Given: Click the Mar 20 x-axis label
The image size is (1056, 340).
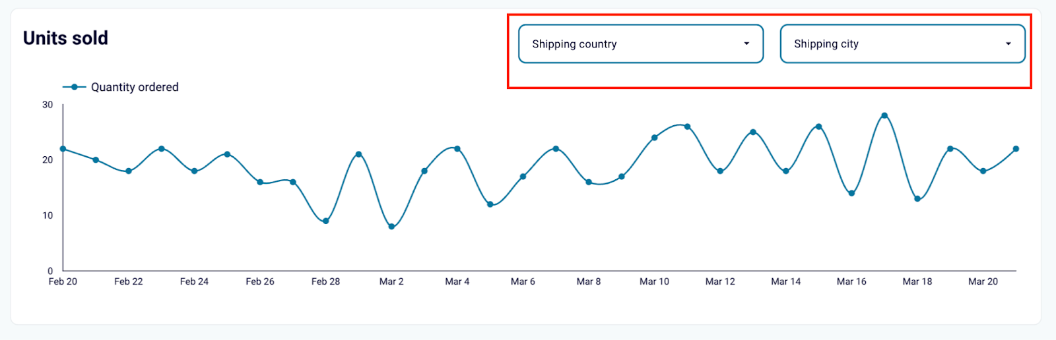Looking at the screenshot, I should point(983,281).
